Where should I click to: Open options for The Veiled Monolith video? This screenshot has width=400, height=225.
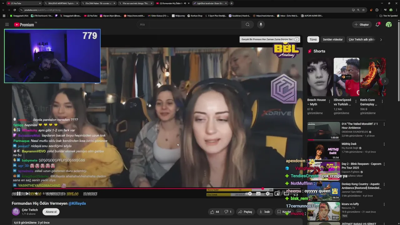pos(384,124)
